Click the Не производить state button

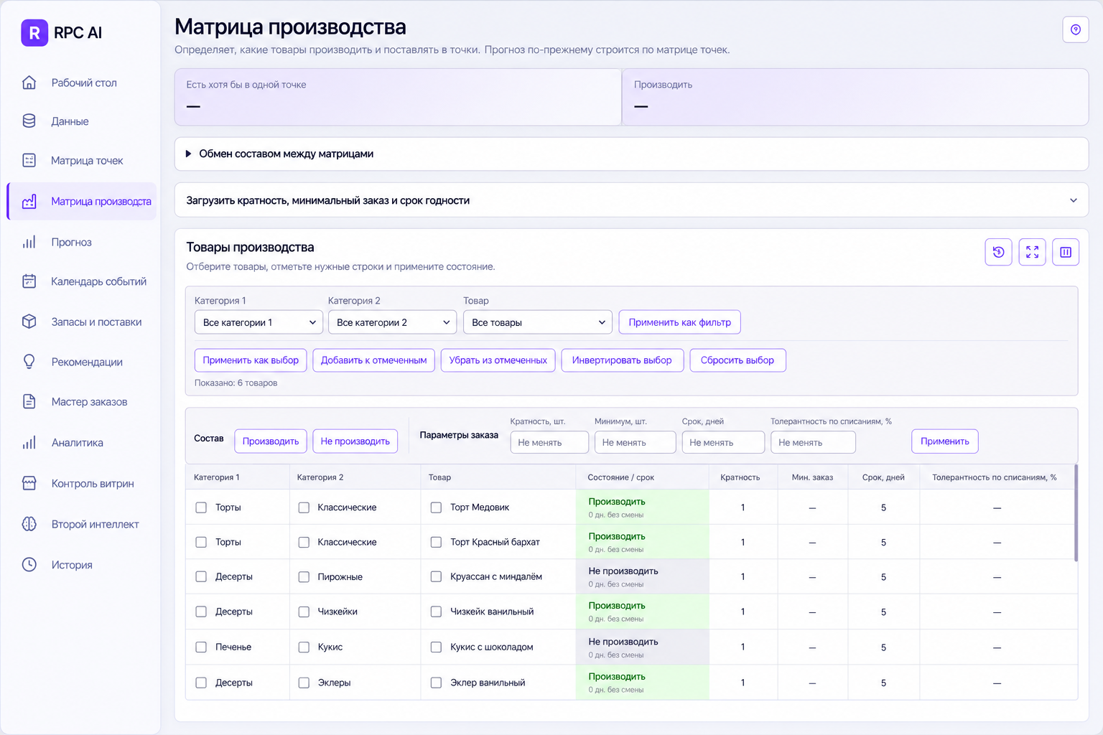point(355,441)
